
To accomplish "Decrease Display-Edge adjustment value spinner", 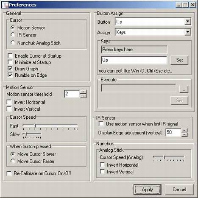I will click(184, 135).
